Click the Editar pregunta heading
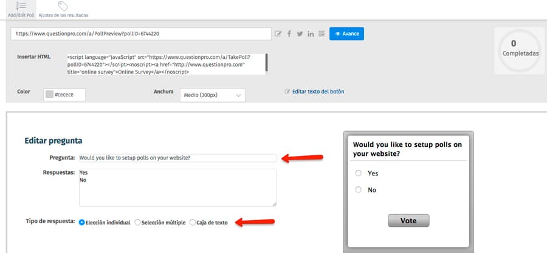Screen dimensions: 547x253 (53, 141)
